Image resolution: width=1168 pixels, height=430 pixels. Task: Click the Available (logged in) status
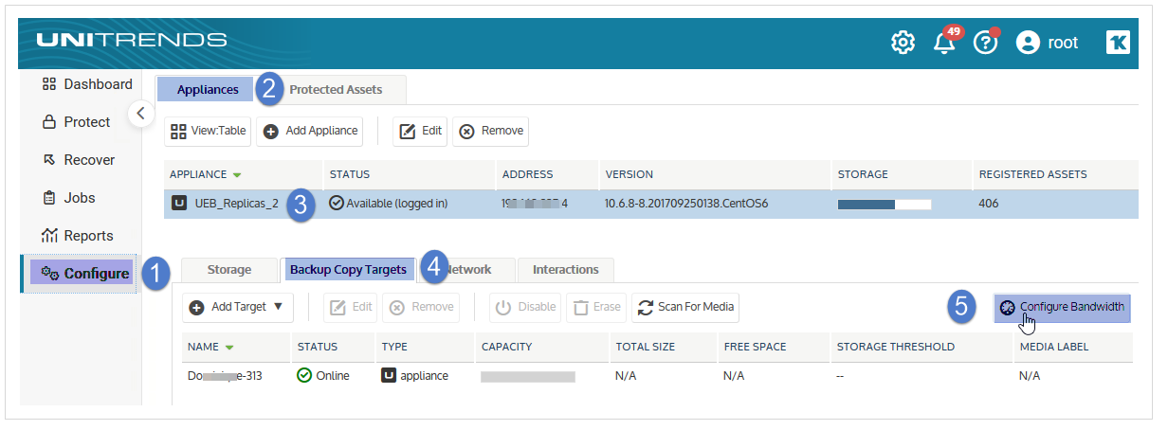pyautogui.click(x=388, y=204)
